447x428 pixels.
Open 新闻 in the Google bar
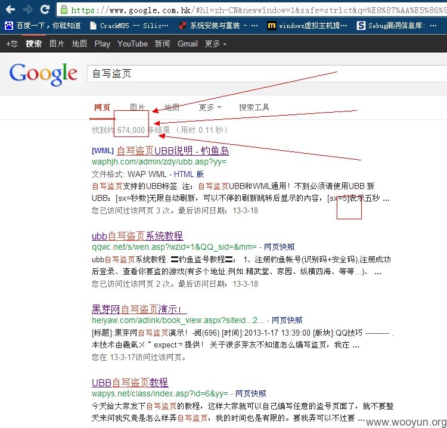coord(162,44)
